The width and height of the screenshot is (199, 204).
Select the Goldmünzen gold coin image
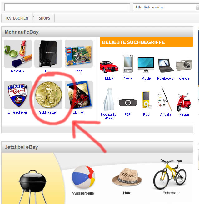click(48, 95)
